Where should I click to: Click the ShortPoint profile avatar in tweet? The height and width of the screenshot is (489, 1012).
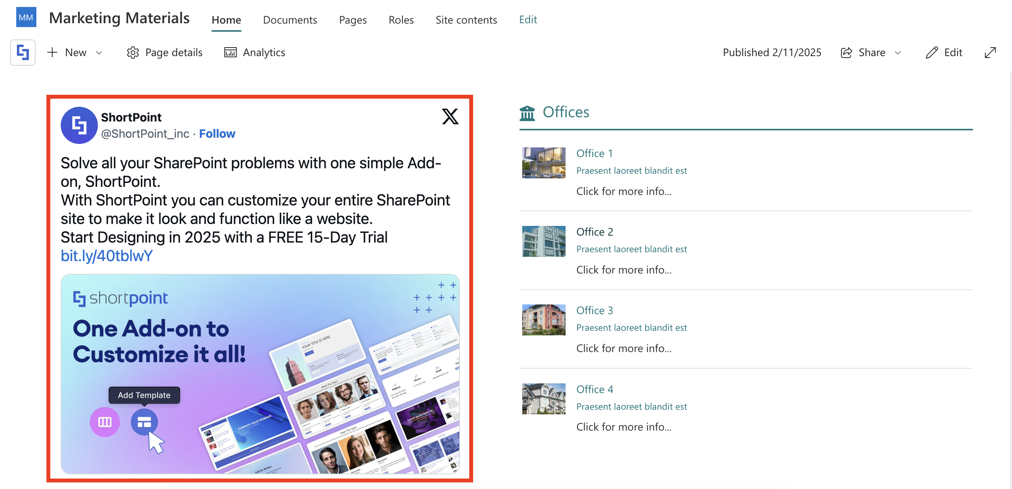[79, 125]
